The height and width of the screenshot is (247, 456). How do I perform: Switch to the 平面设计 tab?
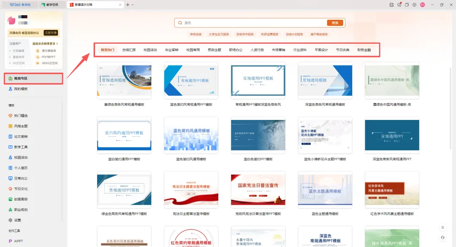[321, 50]
